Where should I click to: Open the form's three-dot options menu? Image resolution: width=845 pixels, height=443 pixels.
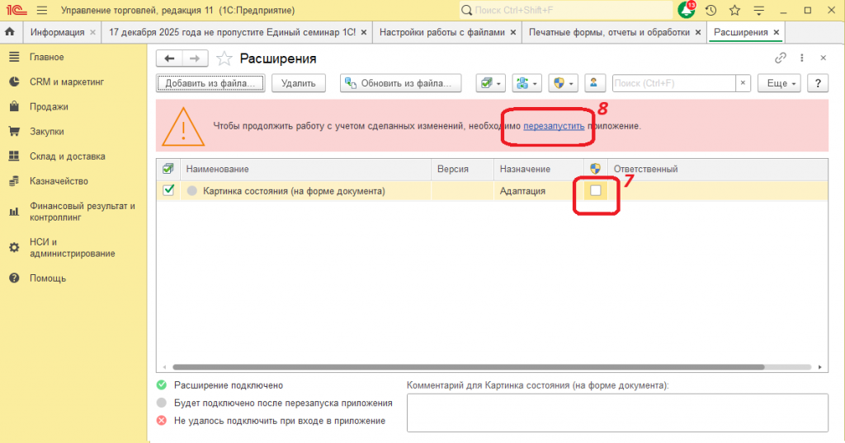click(x=802, y=58)
